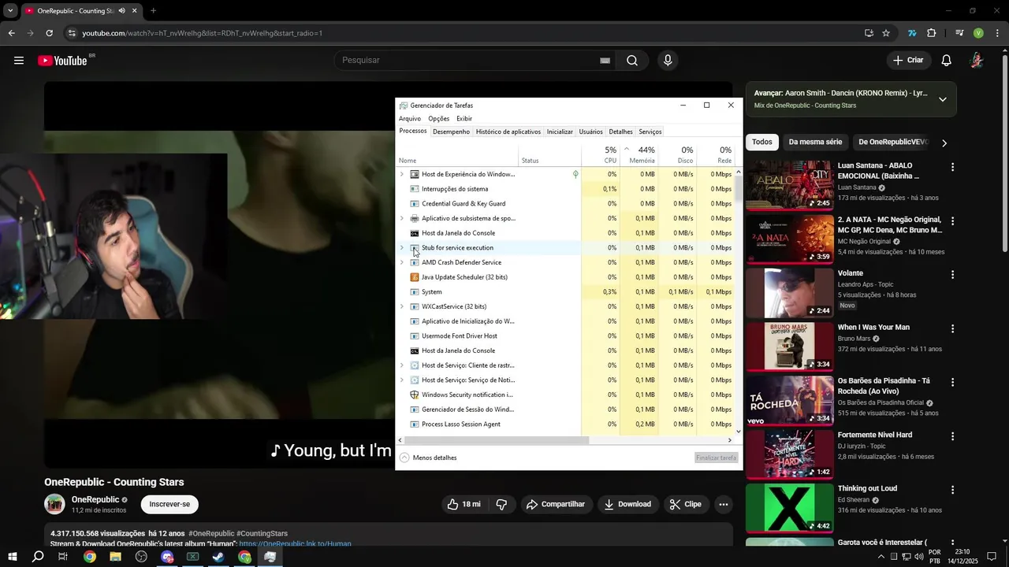This screenshot has width=1009, height=567.
Task: Open Chrome profile V avatar
Action: point(978,33)
